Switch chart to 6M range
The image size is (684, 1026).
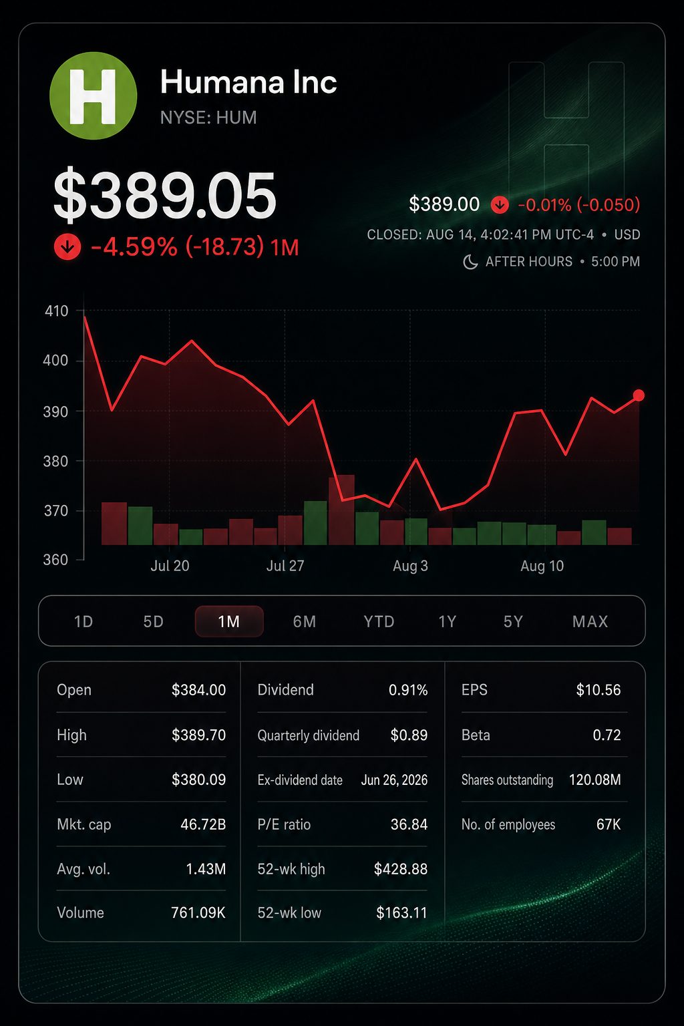[305, 622]
